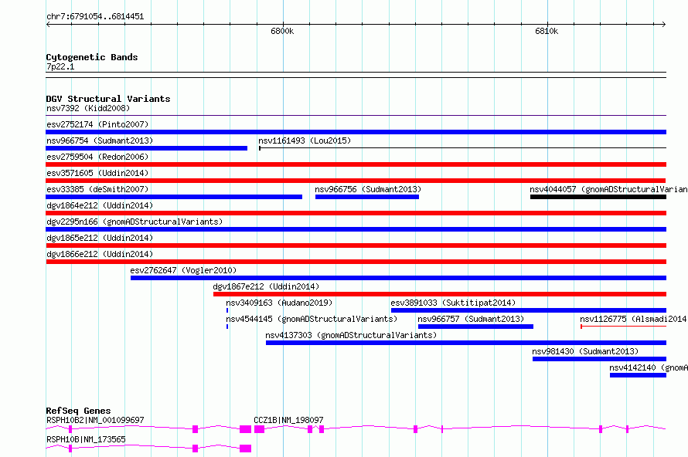Click the nsv7392 thin purple line
The width and height of the screenshot is (688, 457).
356,116
